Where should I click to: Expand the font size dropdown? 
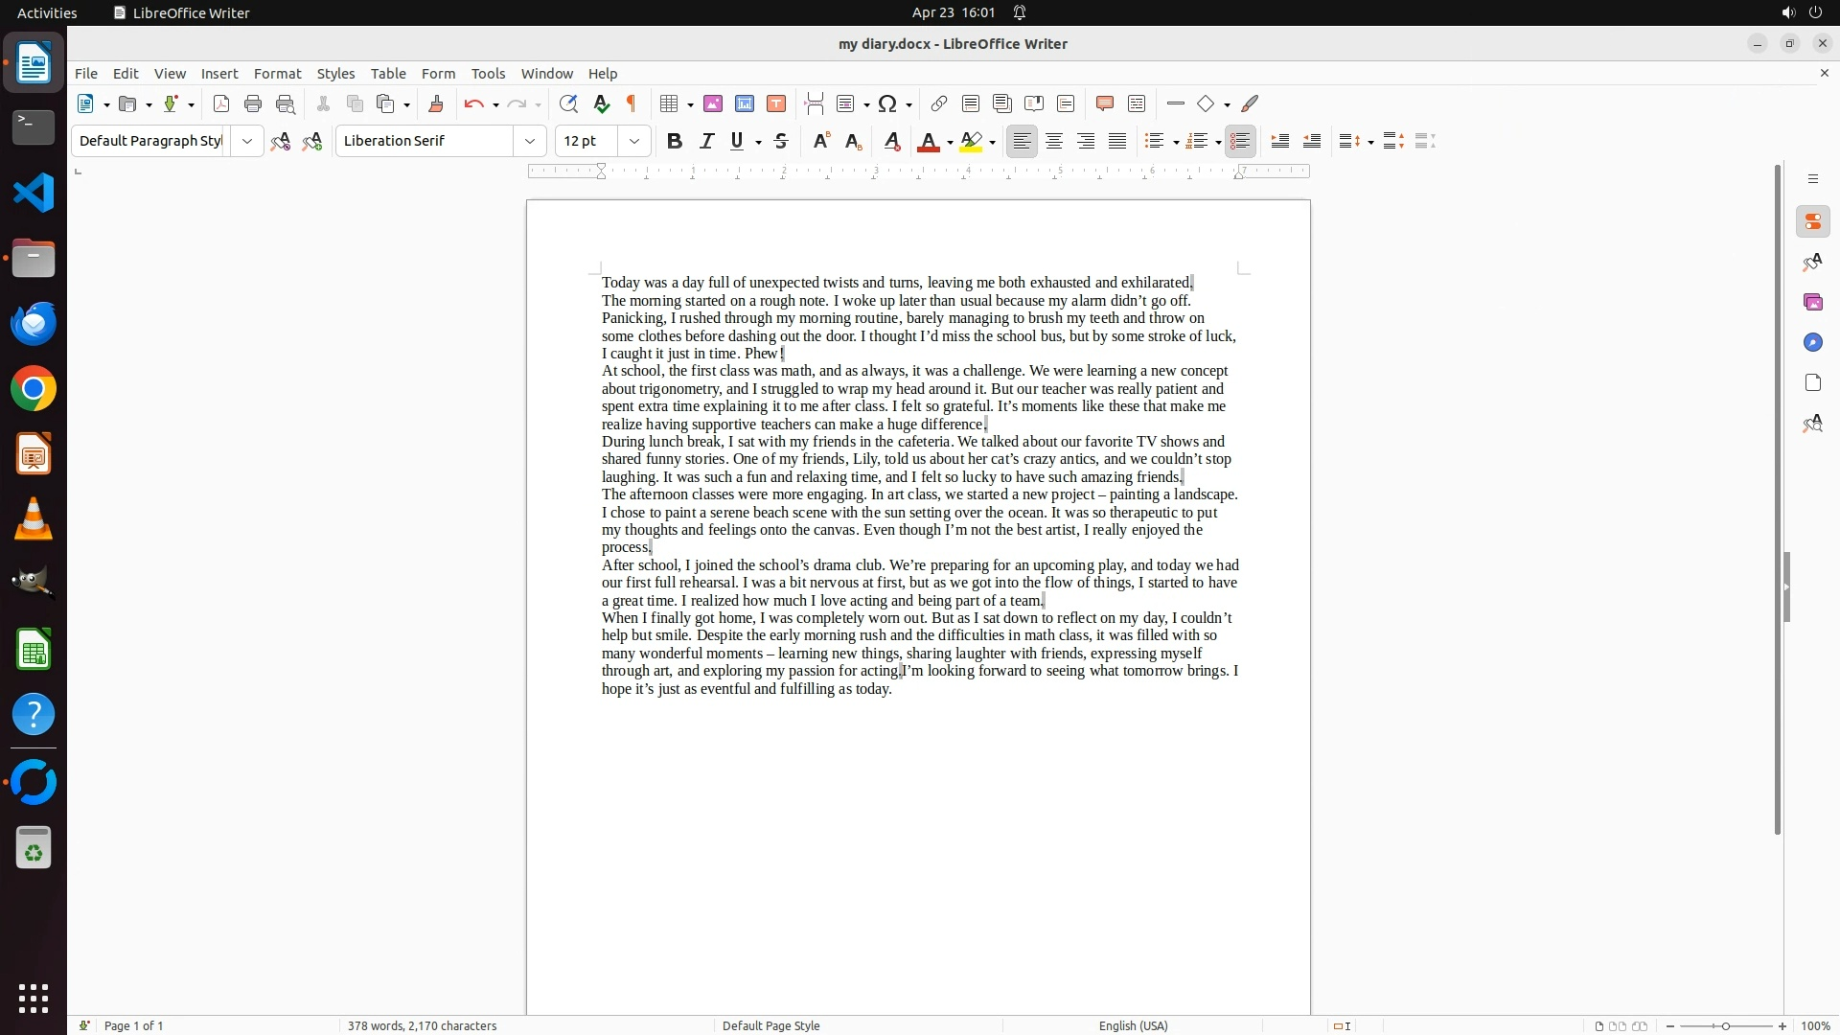(x=634, y=142)
